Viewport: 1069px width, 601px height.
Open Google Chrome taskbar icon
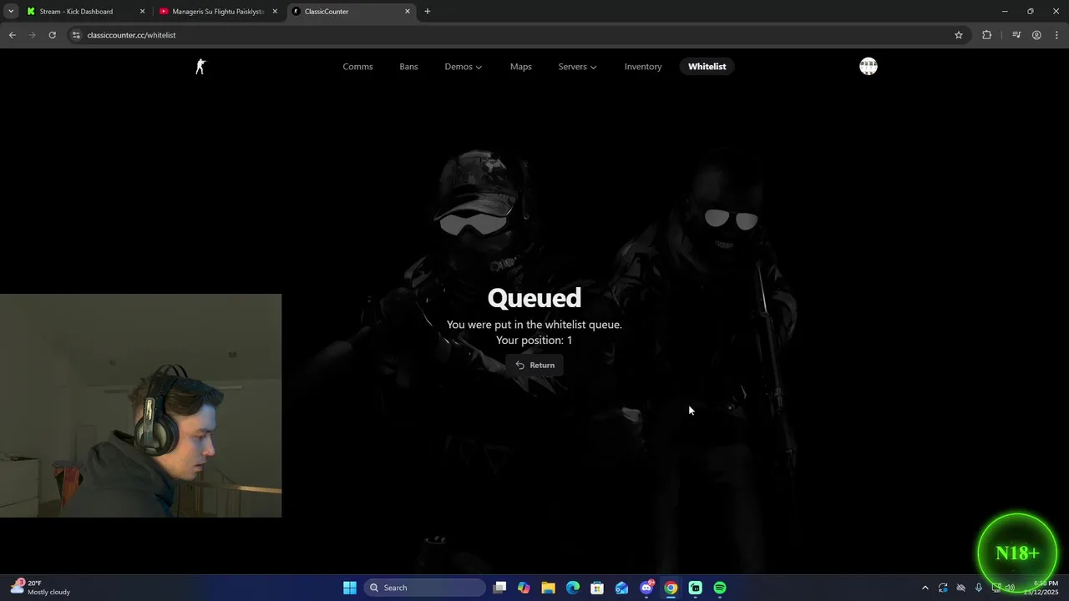671,588
